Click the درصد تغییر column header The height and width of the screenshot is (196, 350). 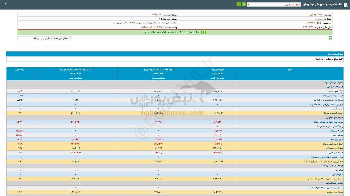20,69
